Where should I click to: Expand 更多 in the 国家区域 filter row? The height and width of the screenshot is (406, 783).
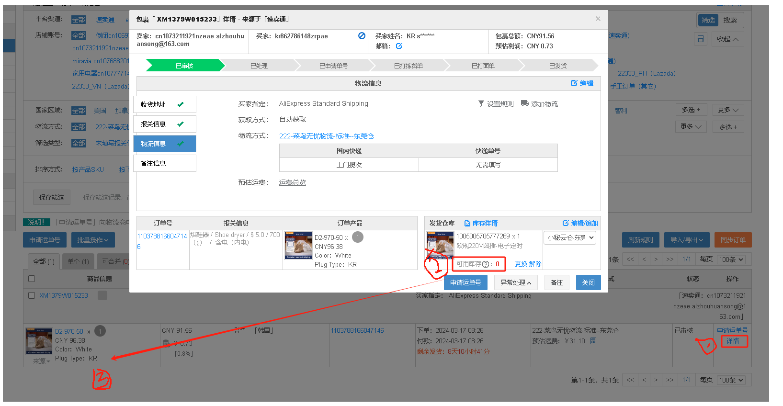point(728,110)
